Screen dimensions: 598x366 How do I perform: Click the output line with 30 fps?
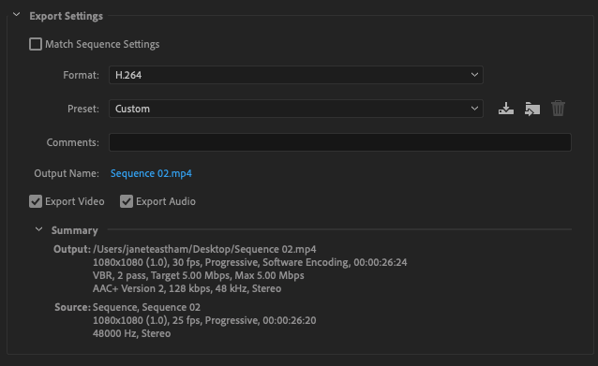coord(250,262)
